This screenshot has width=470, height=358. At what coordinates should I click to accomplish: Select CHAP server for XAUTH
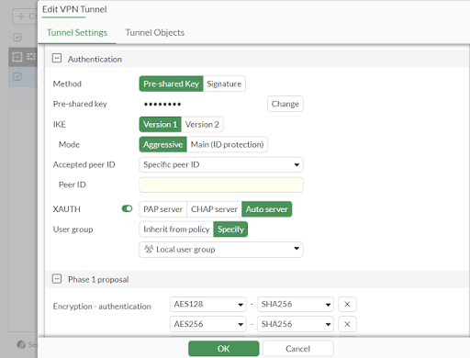(x=214, y=209)
